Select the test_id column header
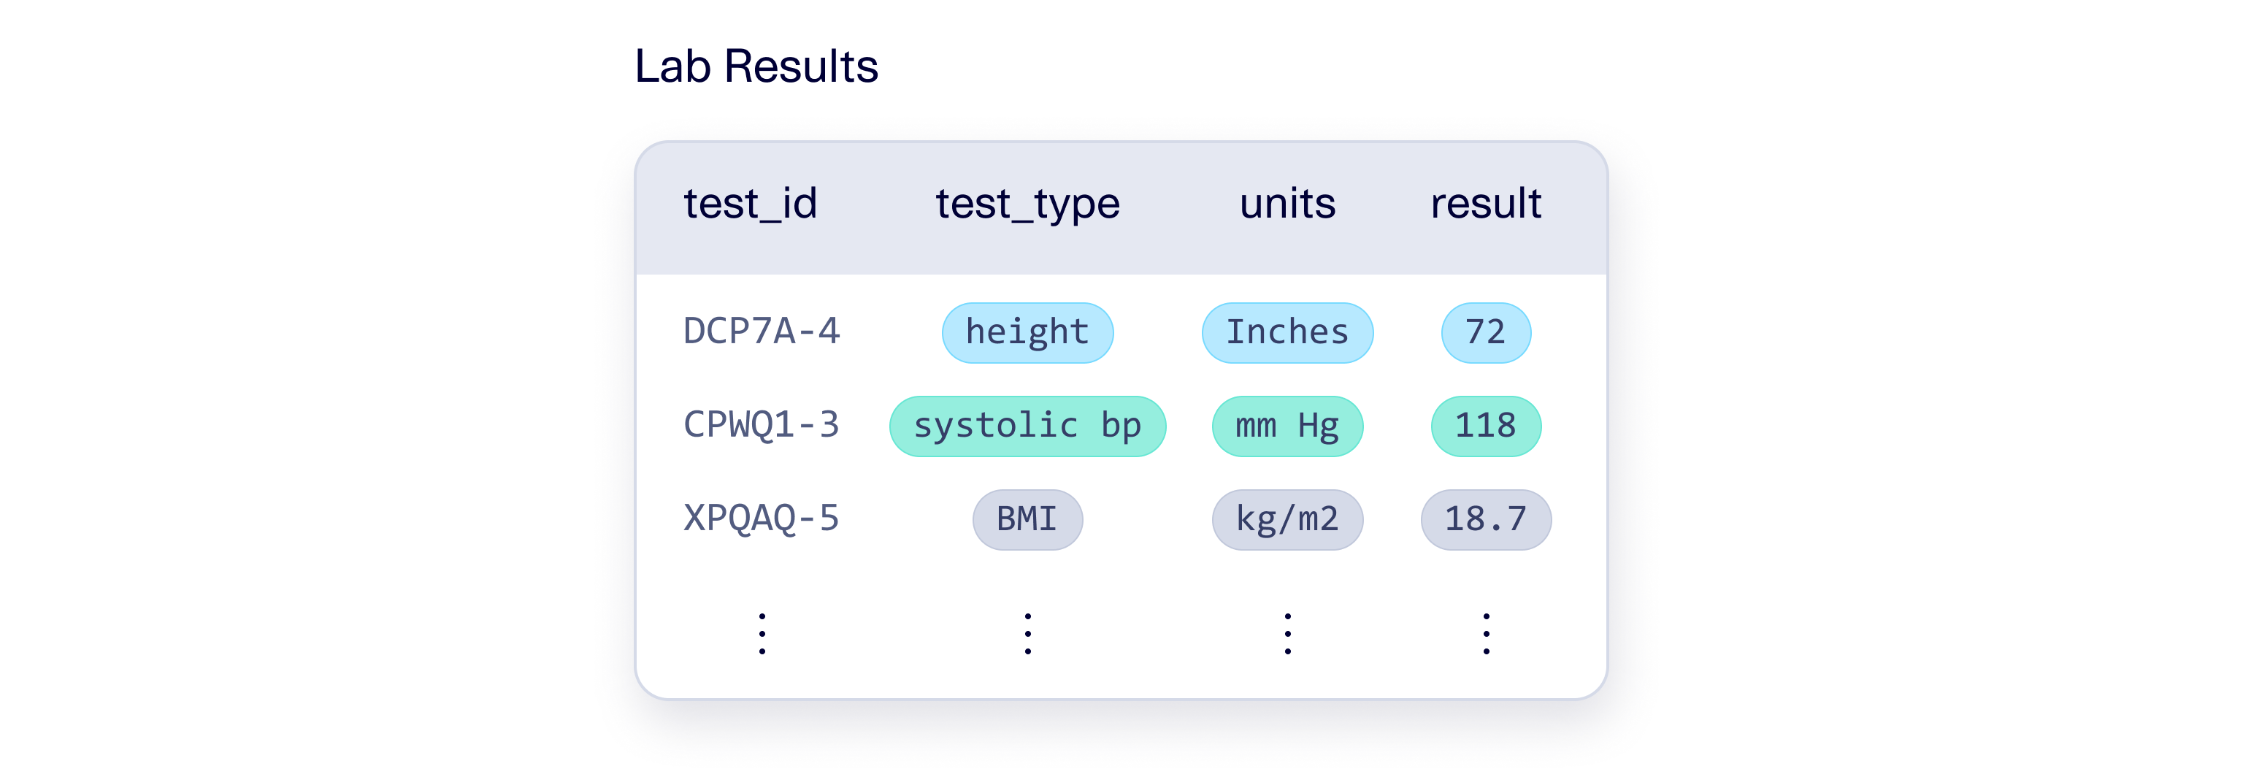The height and width of the screenshot is (777, 2243). click(750, 204)
